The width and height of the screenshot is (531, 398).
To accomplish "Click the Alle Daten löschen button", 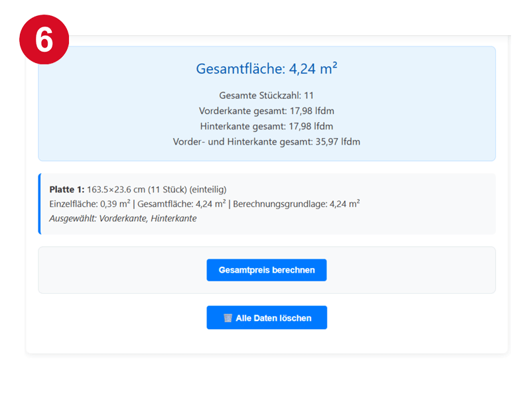I will [x=266, y=318].
